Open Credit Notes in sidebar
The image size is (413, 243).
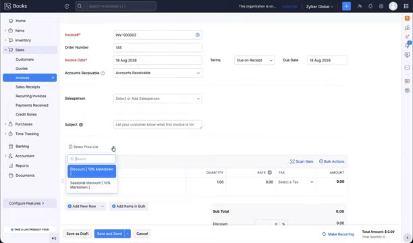26,115
